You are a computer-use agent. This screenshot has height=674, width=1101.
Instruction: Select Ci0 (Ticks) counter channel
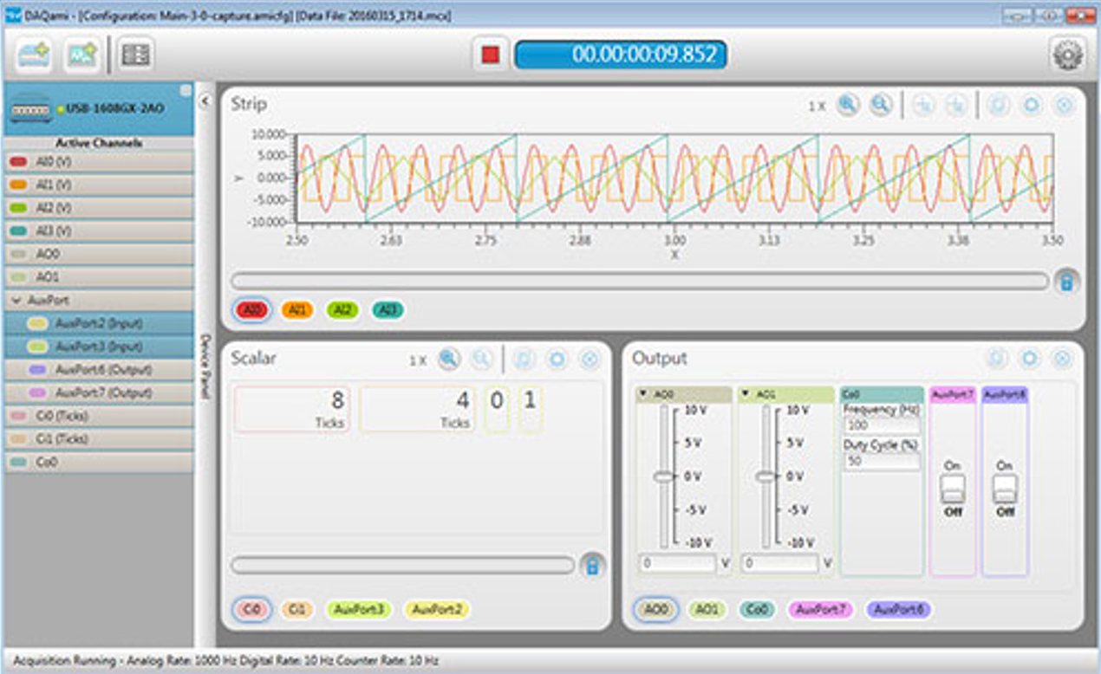[x=99, y=416]
